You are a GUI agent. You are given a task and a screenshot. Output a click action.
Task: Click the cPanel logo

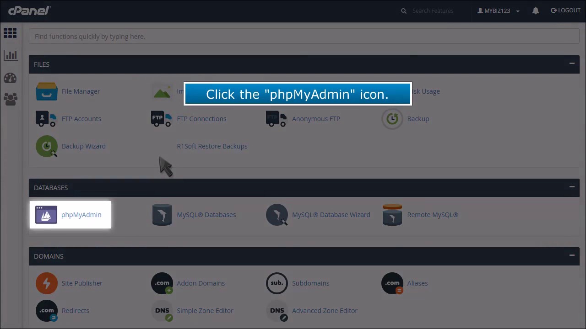pos(29,11)
